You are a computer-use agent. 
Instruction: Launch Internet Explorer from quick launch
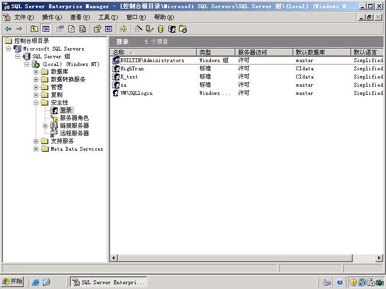coord(35,282)
